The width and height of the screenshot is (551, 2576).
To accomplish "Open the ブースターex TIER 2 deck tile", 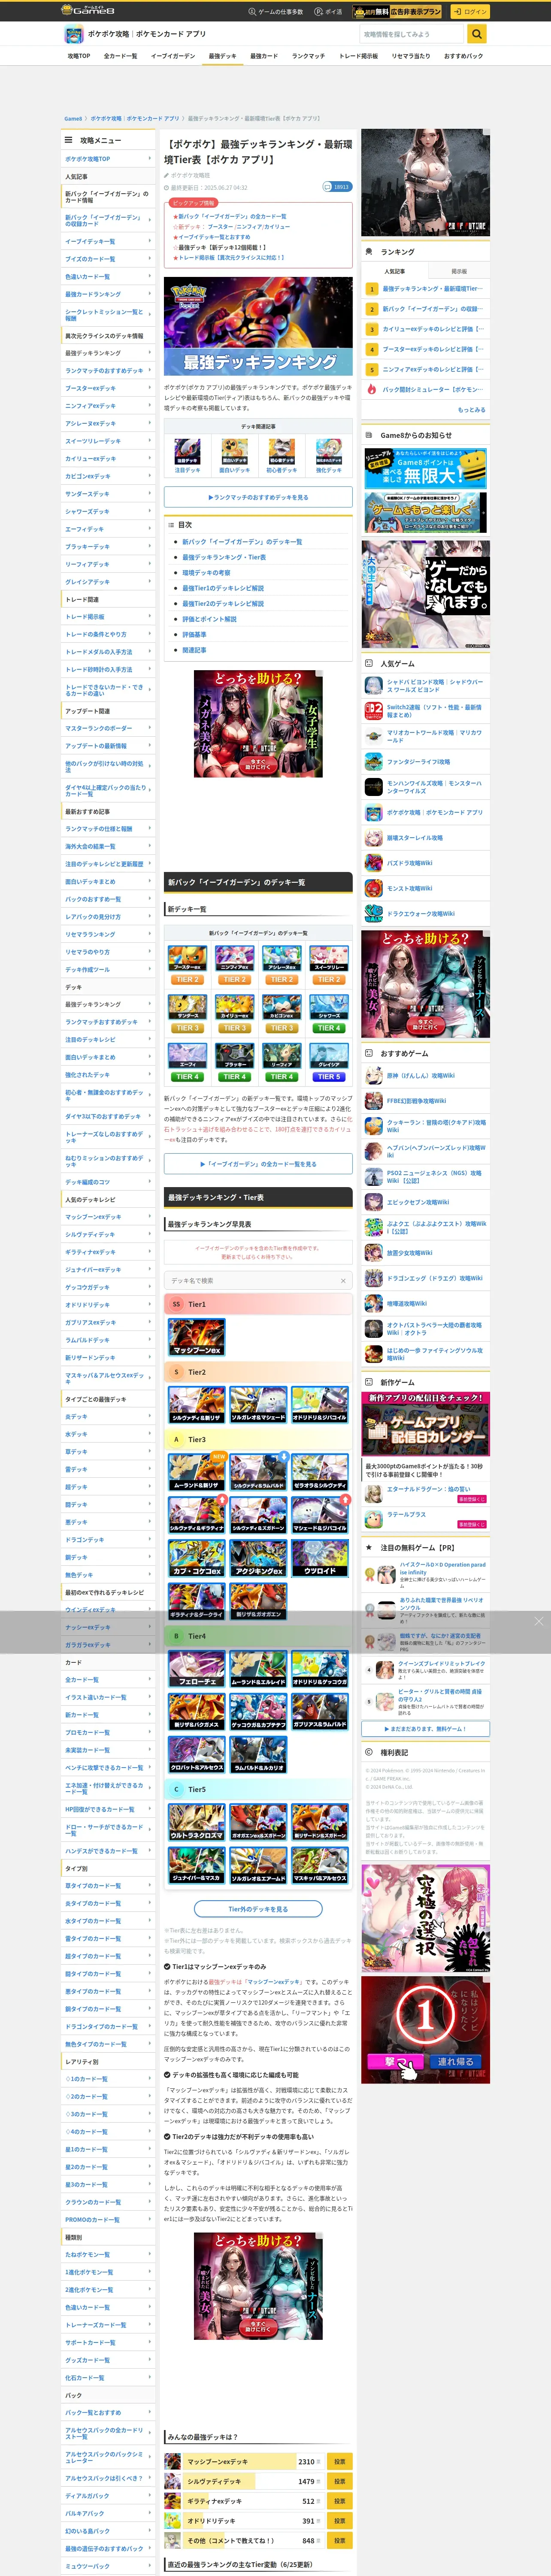I will click(x=187, y=966).
